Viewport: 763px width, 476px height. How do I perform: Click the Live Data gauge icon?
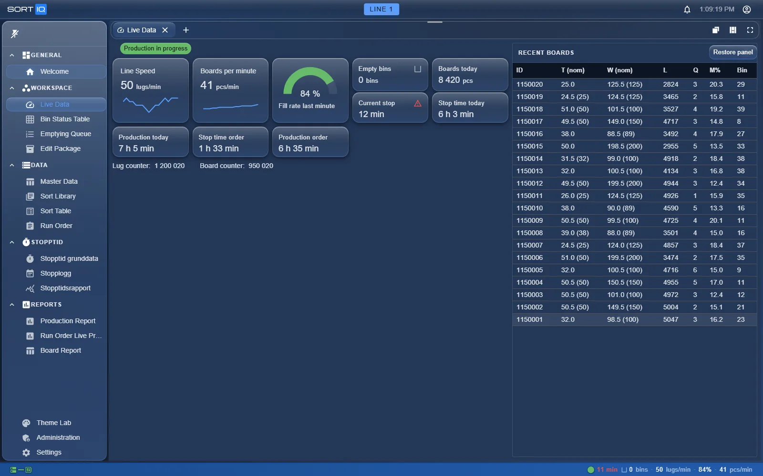[x=30, y=104]
